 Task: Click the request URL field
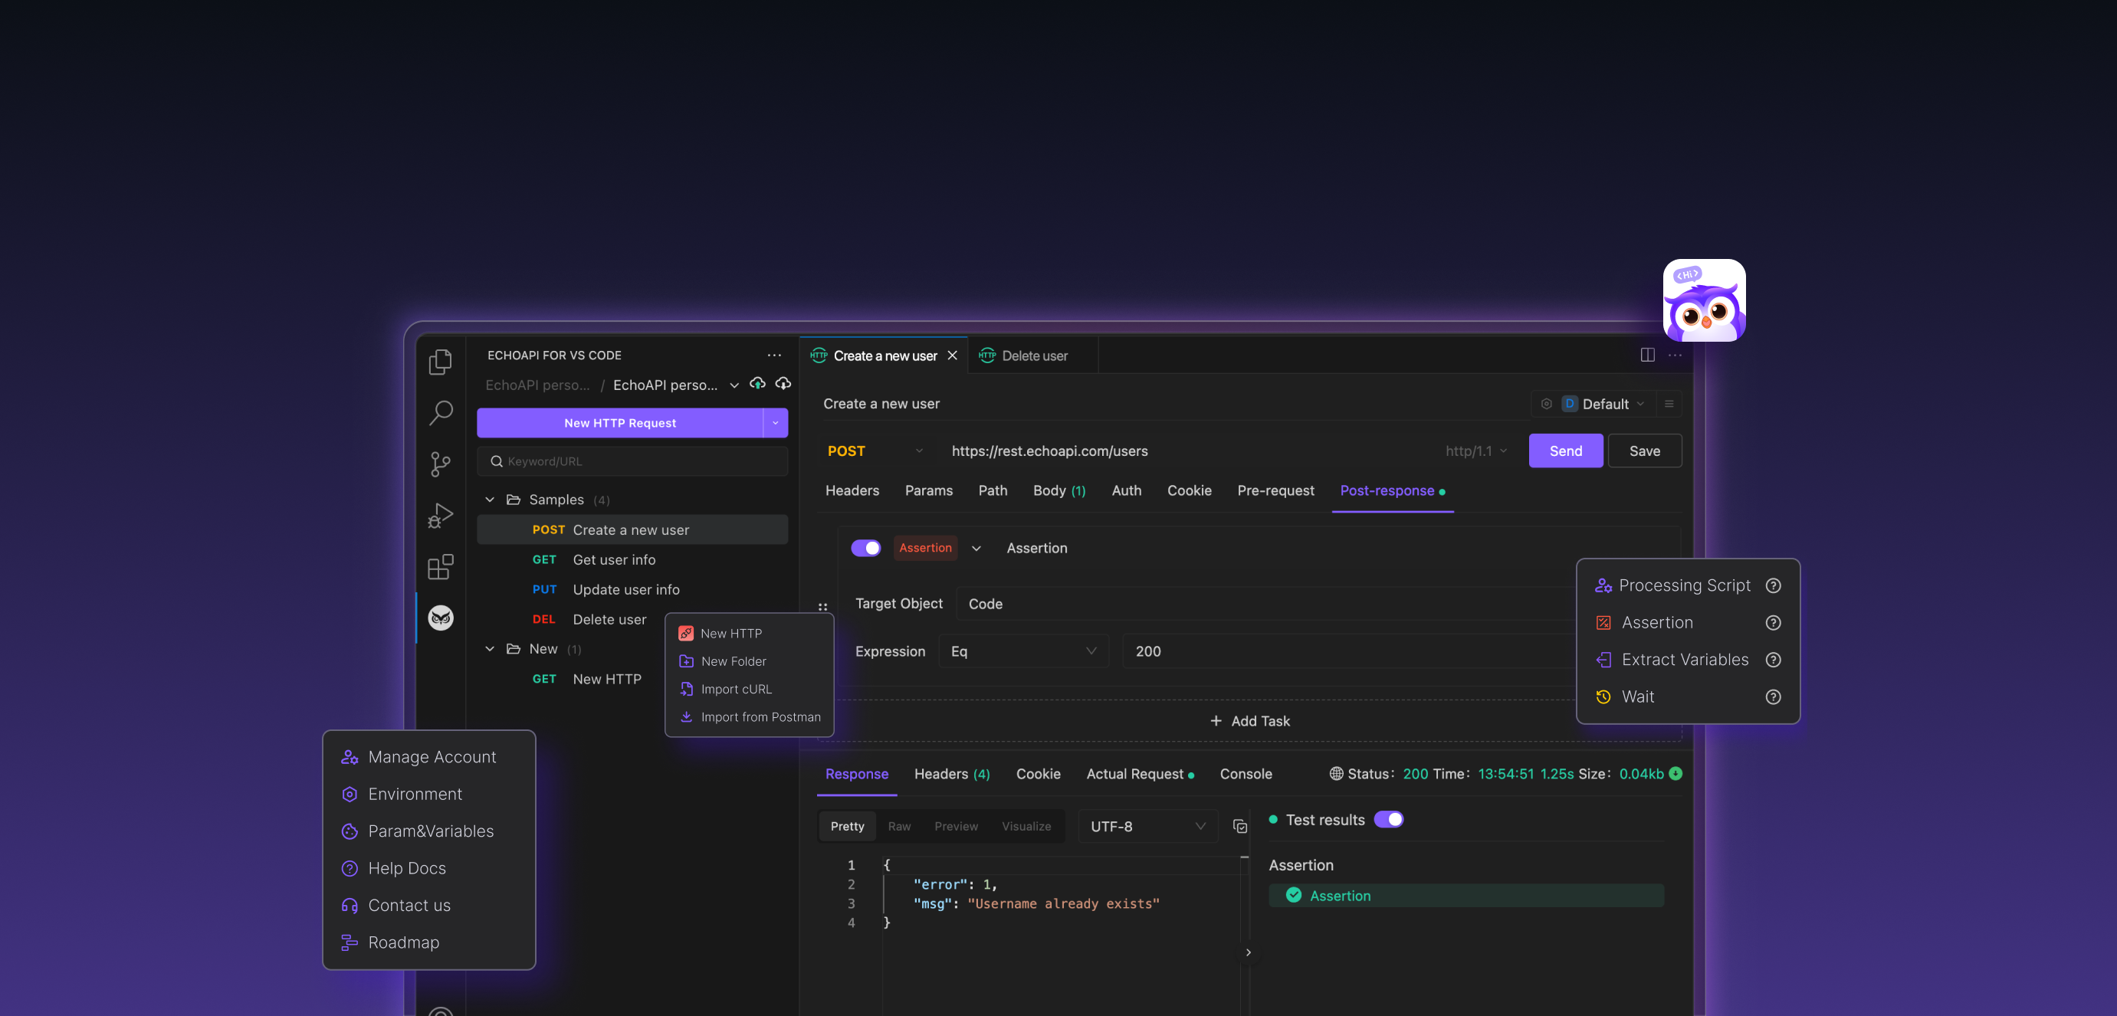[x=1188, y=451]
